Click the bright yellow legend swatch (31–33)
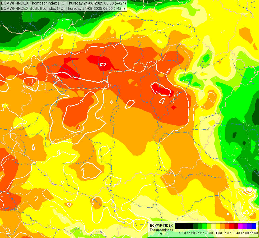 pos(218,226)
